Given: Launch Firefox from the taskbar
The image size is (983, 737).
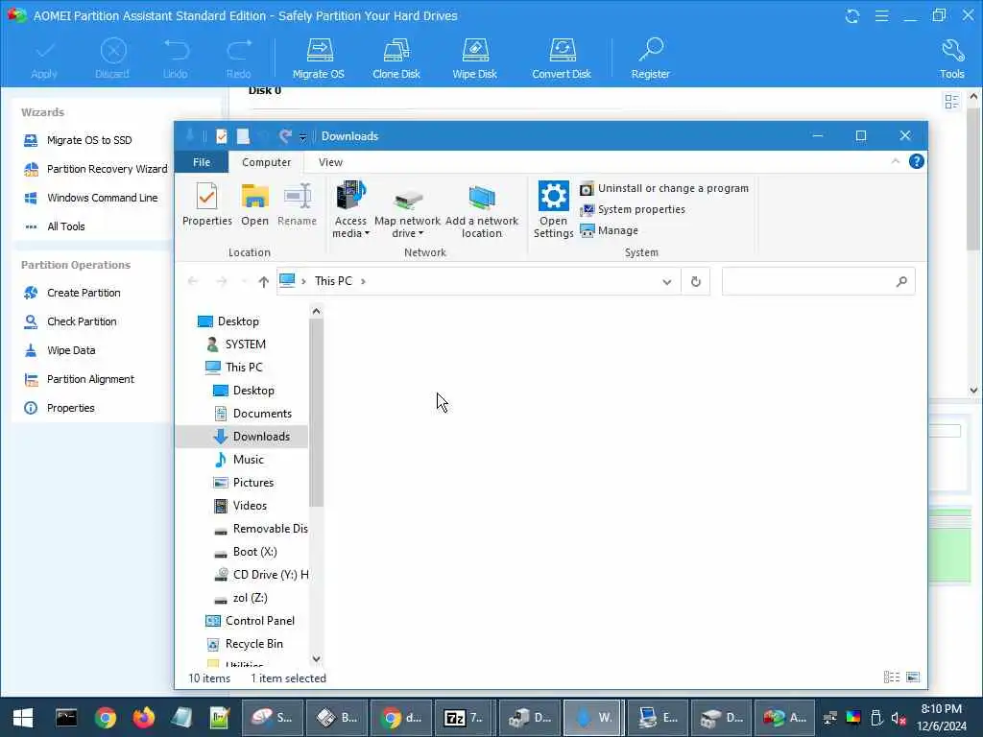Looking at the screenshot, I should (x=144, y=718).
